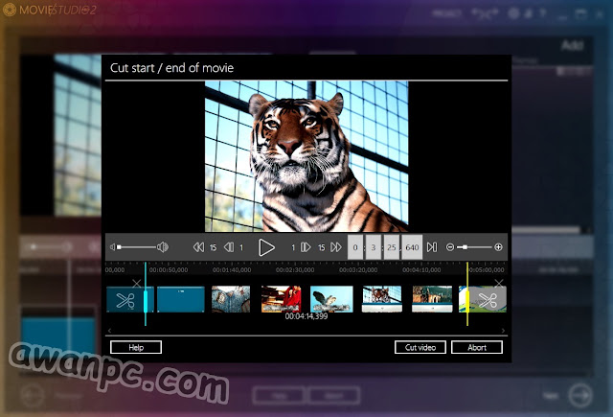Step forward 1 frame
Image resolution: width=613 pixels, height=417 pixels.
(x=306, y=247)
